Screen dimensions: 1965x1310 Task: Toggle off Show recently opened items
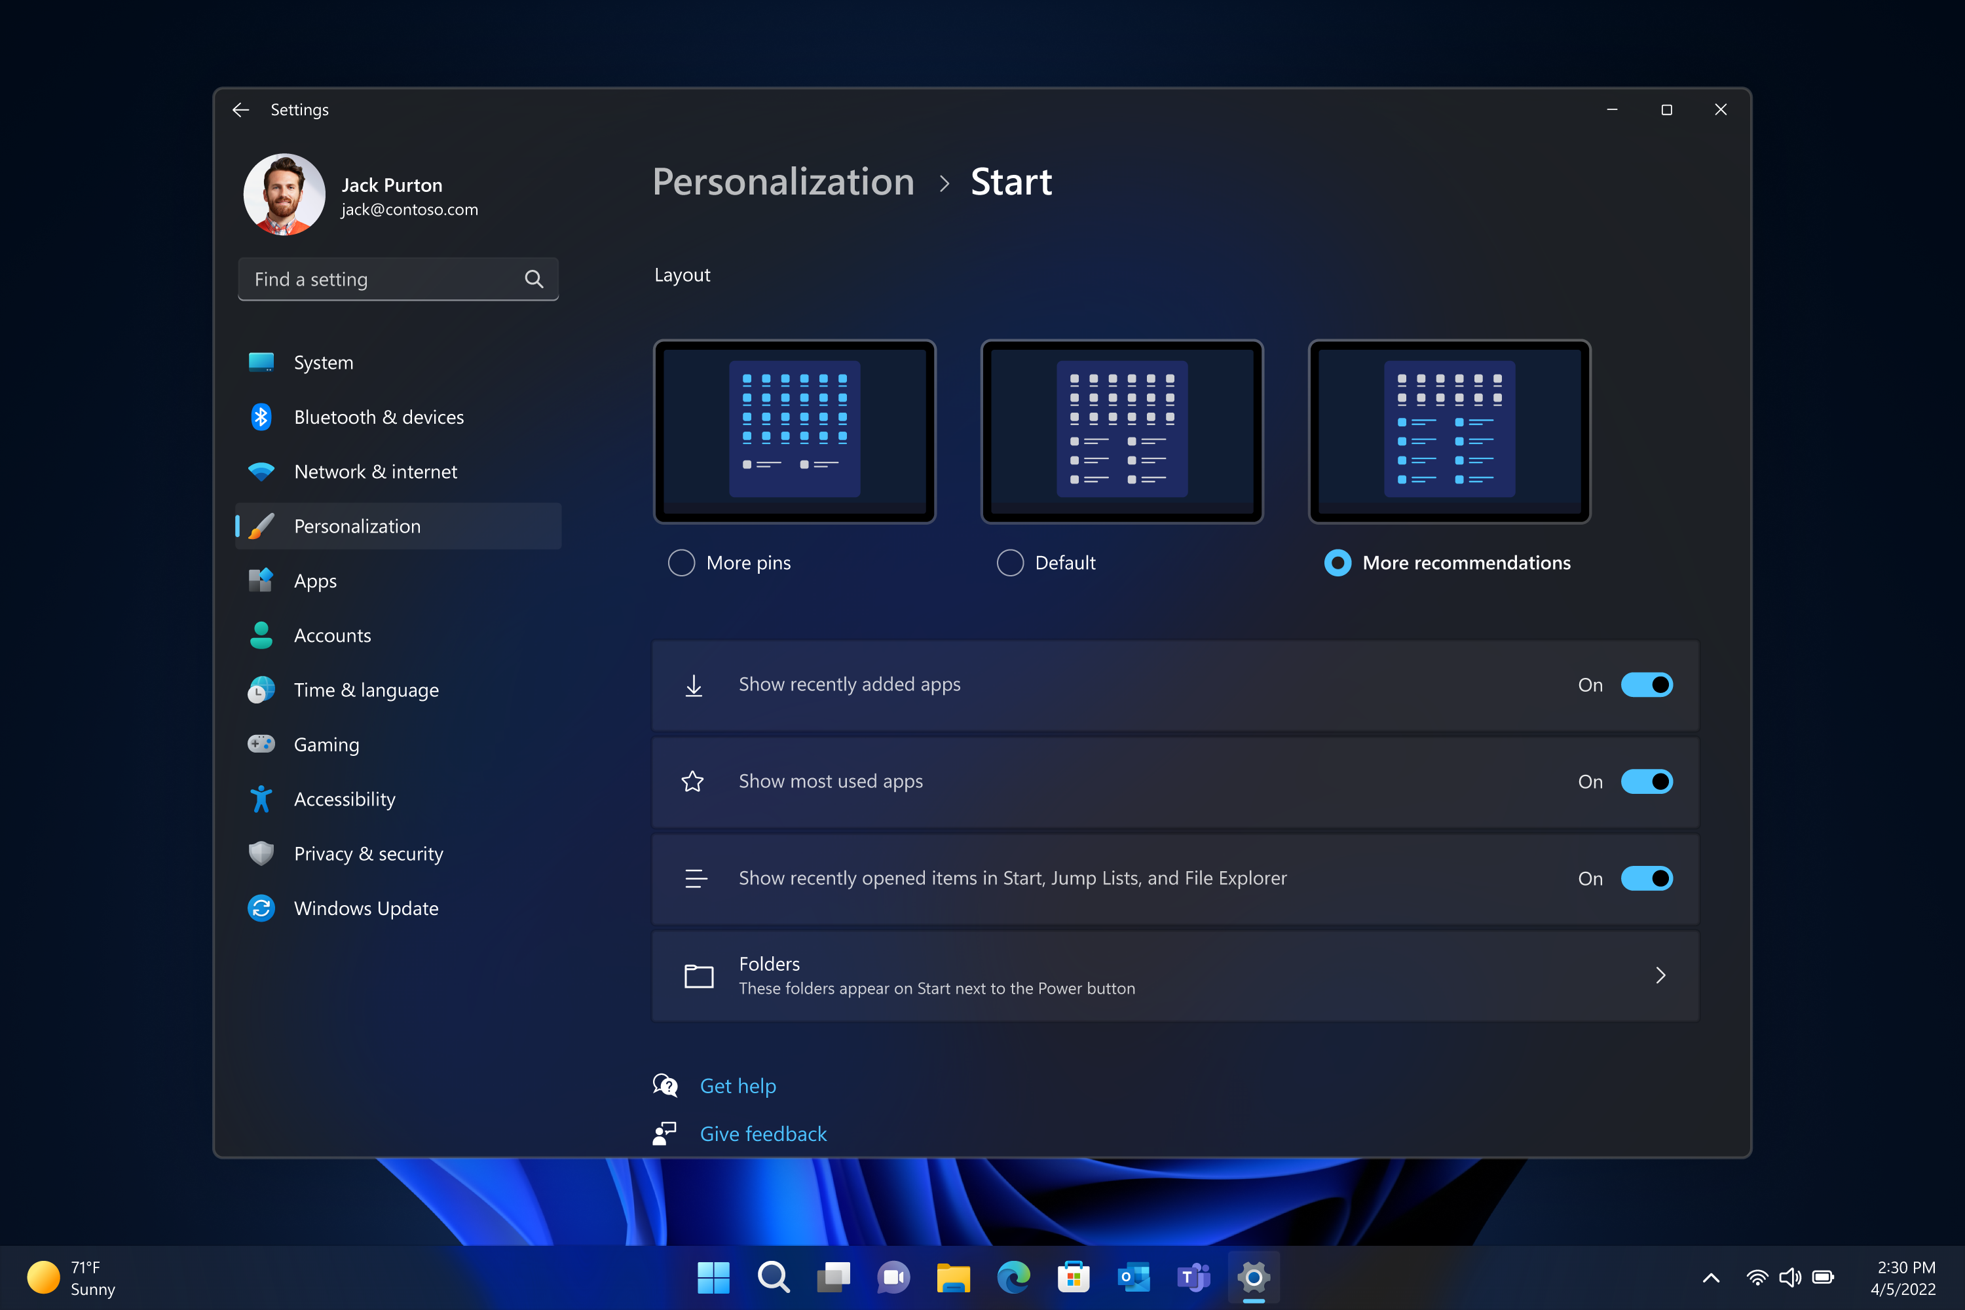pos(1643,877)
